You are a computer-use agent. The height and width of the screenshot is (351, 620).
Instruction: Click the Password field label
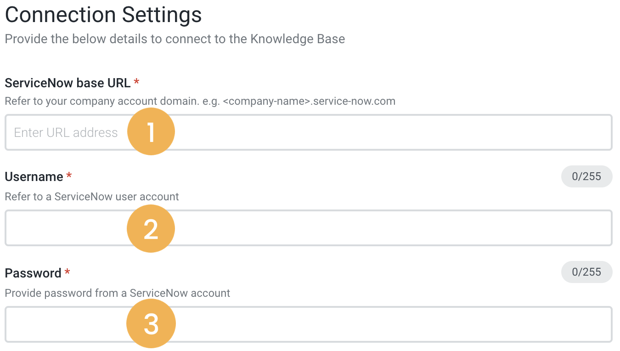point(31,273)
